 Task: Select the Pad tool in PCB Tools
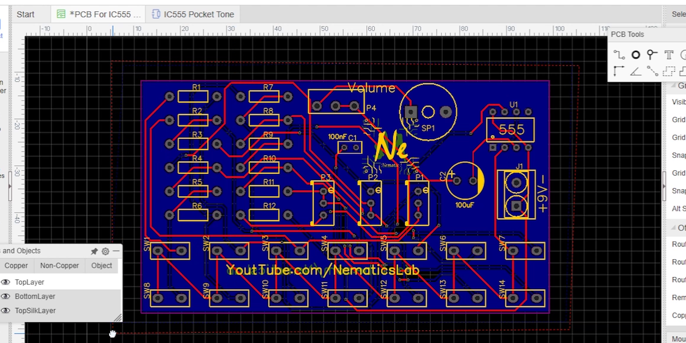(636, 55)
